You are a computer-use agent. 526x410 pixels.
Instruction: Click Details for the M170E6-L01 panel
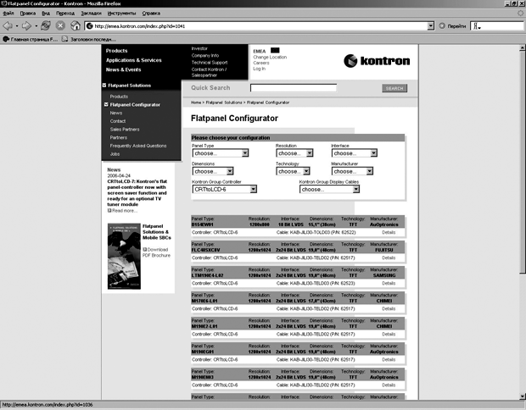389,309
